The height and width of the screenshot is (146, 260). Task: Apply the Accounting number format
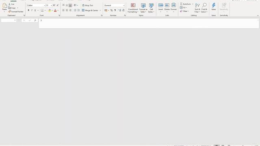pos(106,11)
